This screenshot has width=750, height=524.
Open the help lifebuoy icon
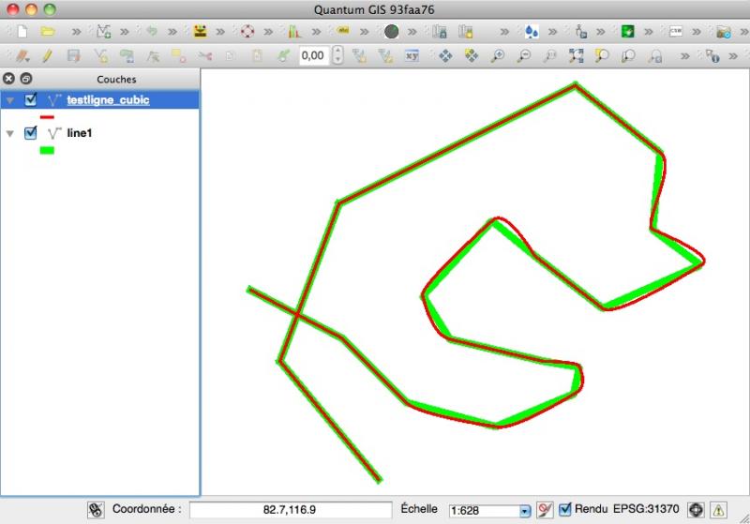pyautogui.click(x=247, y=31)
